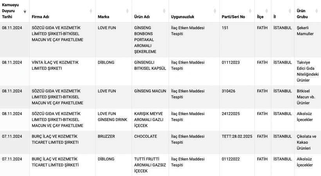Image resolution: width=321 pixels, height=176 pixels.
Task: Select the GİNSENG MACUN product cell
Action: point(150,97)
